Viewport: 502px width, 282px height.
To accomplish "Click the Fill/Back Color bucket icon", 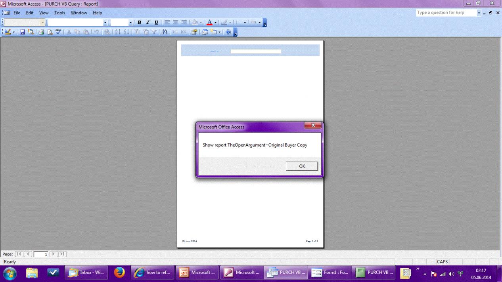I will point(195,23).
